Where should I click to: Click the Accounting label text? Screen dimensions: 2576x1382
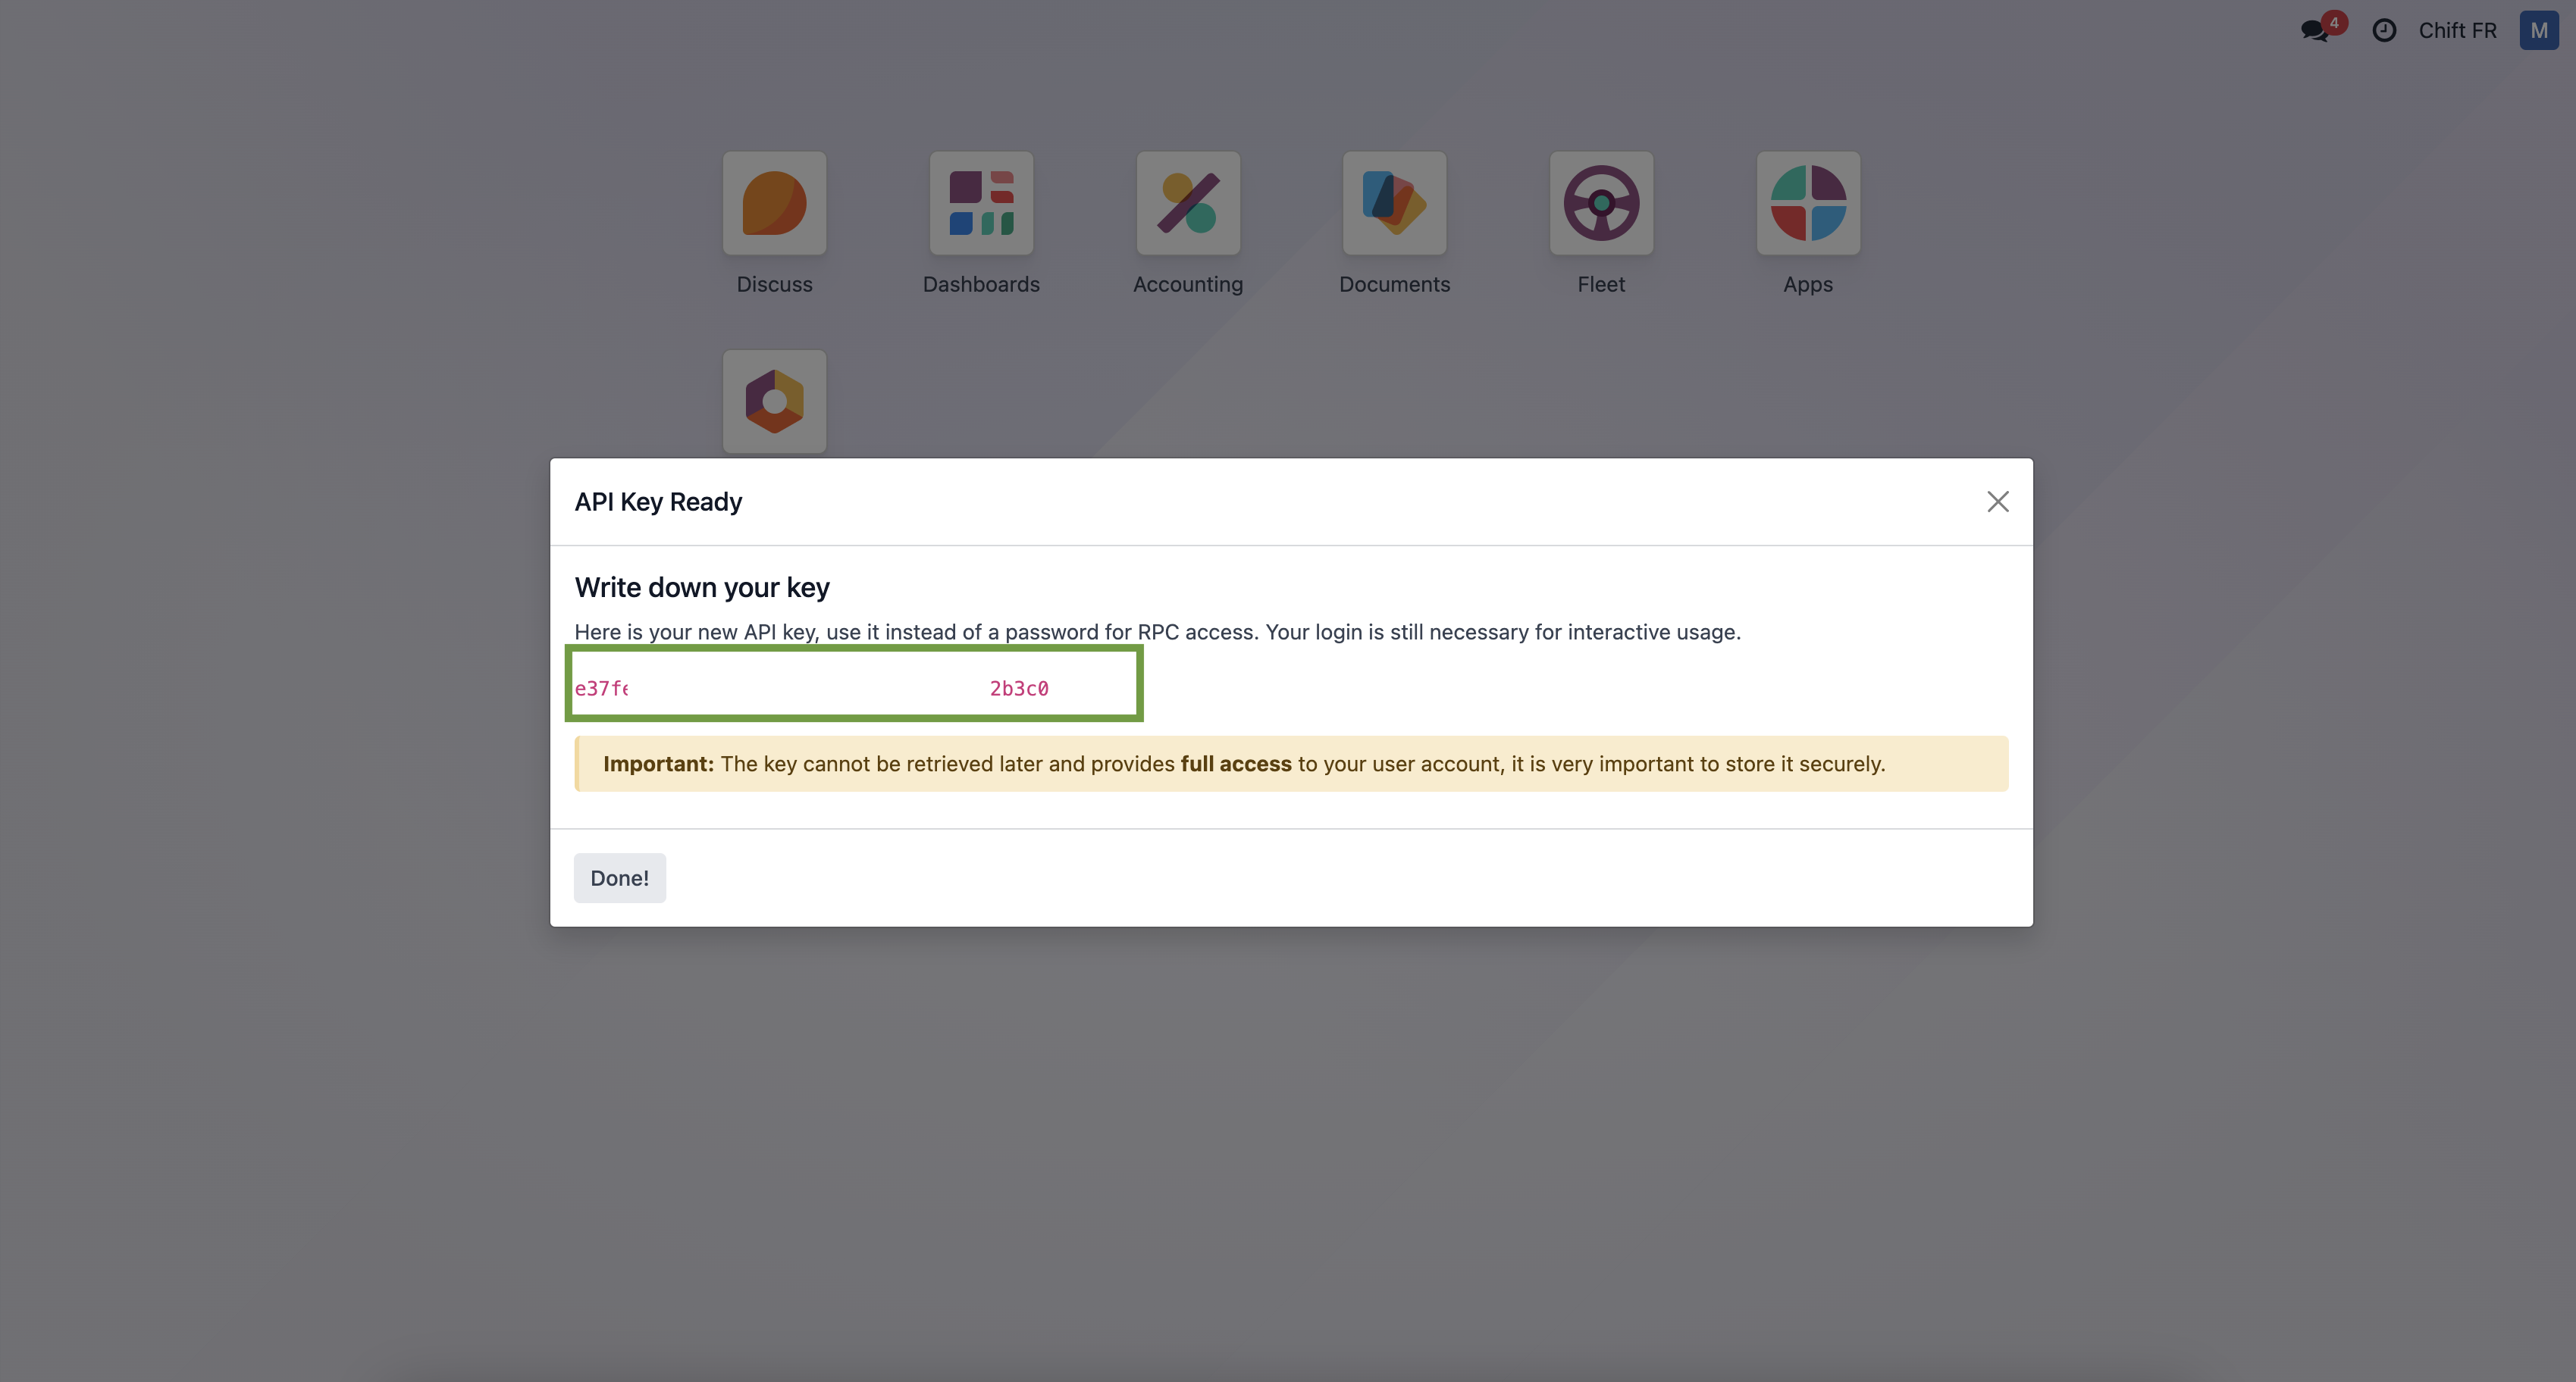[1188, 285]
